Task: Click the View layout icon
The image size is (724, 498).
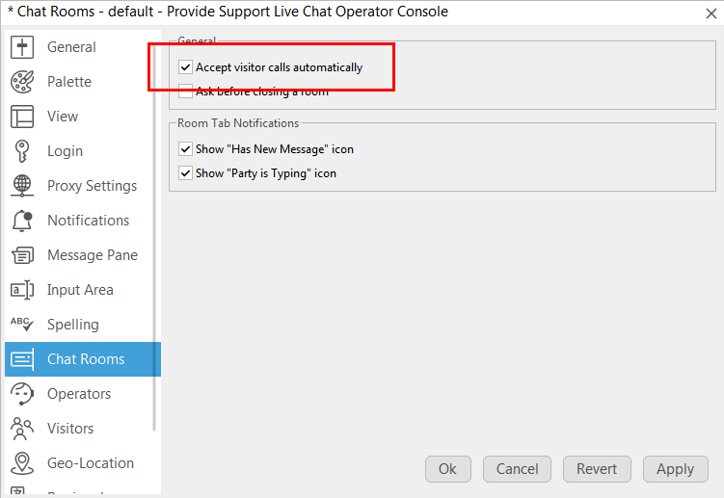Action: (22, 117)
